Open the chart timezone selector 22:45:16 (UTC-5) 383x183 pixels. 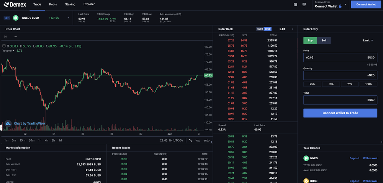pos(172,141)
